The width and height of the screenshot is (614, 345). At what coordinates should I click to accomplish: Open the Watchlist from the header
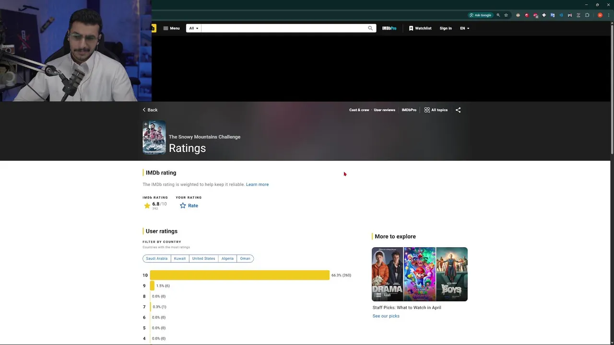point(420,28)
